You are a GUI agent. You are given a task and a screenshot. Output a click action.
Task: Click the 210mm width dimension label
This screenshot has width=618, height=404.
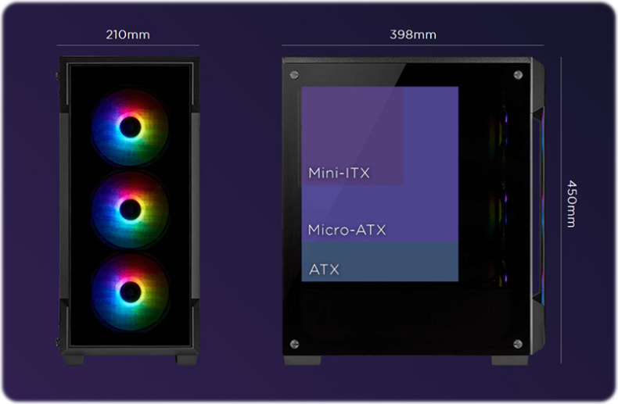128,34
